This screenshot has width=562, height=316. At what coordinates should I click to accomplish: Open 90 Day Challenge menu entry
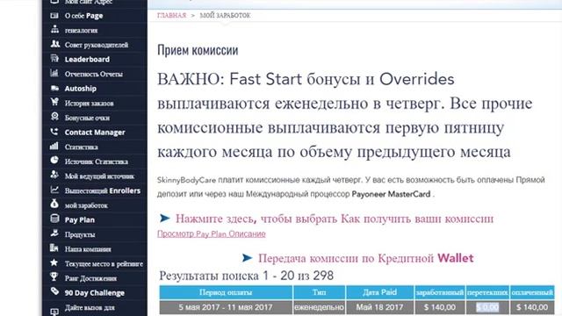[95, 293]
